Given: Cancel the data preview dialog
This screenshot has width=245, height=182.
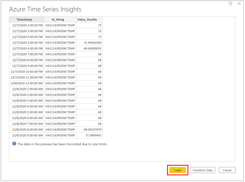Looking at the screenshot, I should tap(227, 170).
